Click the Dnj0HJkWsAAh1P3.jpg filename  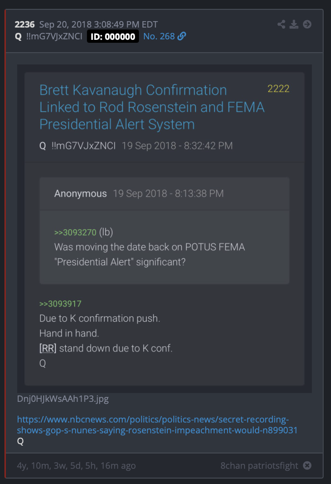pyautogui.click(x=63, y=399)
